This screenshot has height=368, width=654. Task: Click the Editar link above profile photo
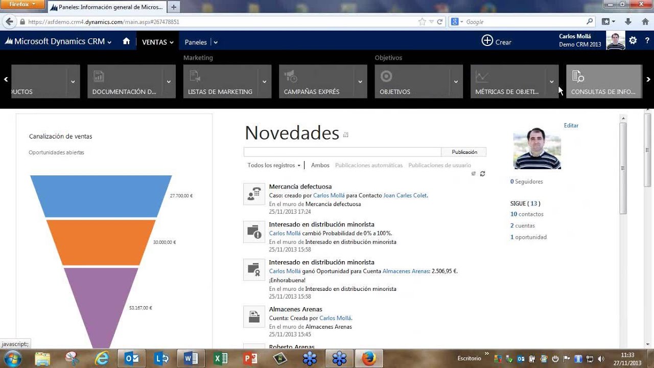[x=571, y=125]
